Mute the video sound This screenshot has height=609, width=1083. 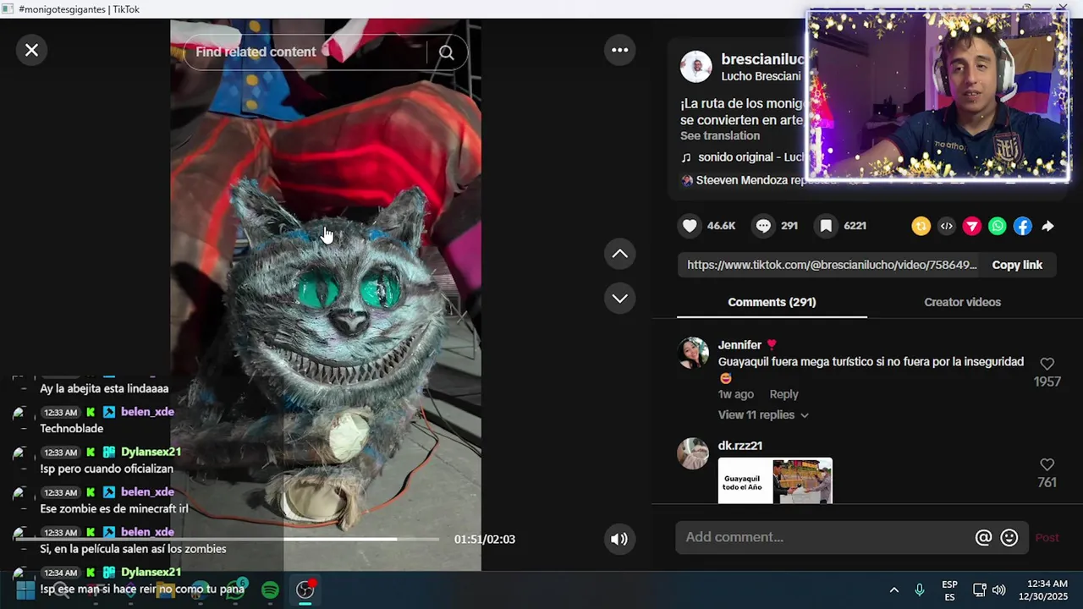point(619,539)
